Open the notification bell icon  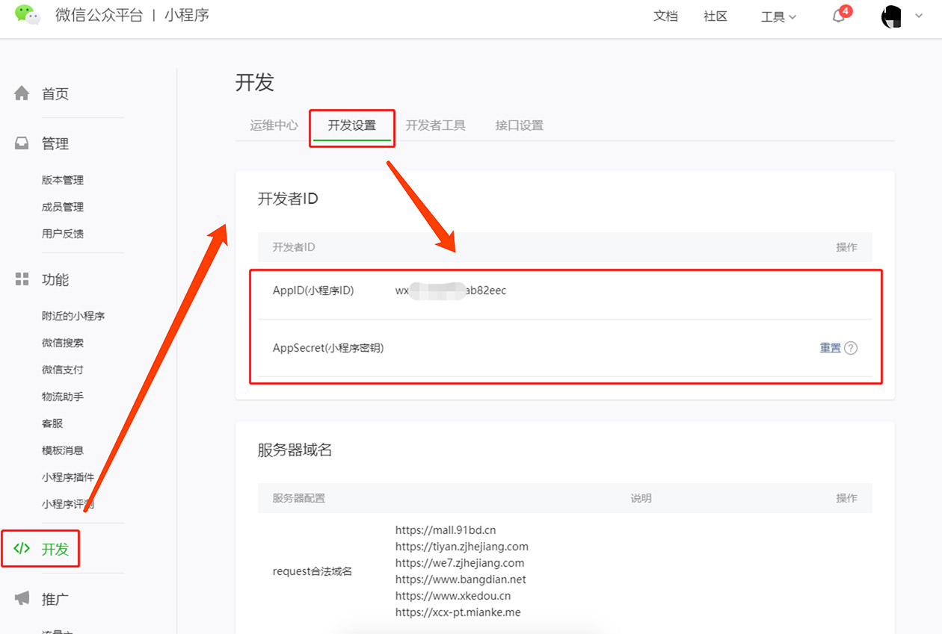(839, 16)
